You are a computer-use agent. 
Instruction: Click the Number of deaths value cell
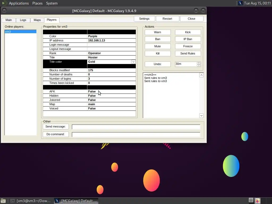point(111,74)
